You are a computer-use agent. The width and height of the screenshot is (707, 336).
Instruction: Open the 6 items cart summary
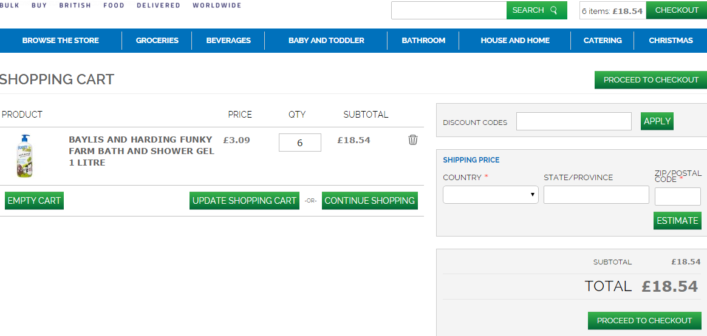pos(612,10)
